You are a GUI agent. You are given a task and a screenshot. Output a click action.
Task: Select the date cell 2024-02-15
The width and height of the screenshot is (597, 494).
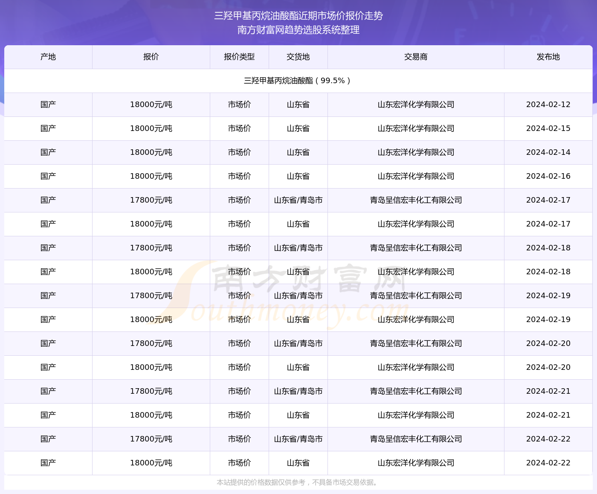click(x=548, y=128)
